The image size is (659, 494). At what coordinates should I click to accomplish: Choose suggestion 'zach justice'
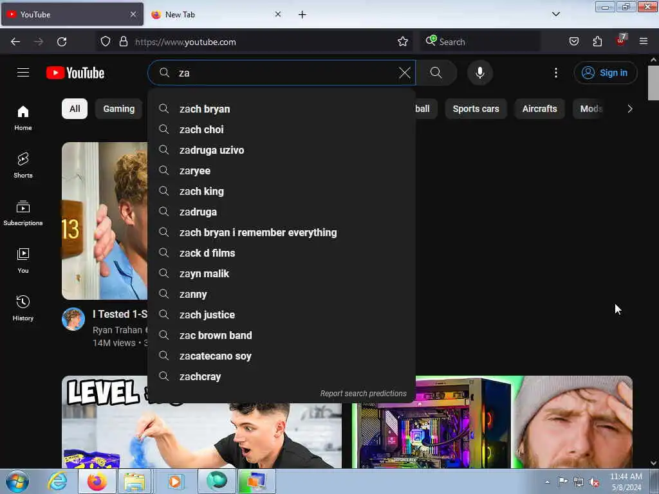click(282, 315)
